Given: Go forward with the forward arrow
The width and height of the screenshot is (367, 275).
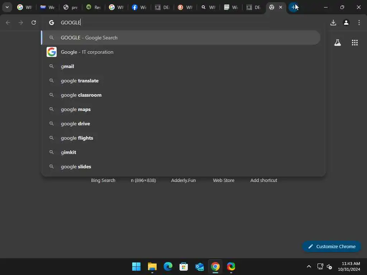Looking at the screenshot, I should [21, 23].
